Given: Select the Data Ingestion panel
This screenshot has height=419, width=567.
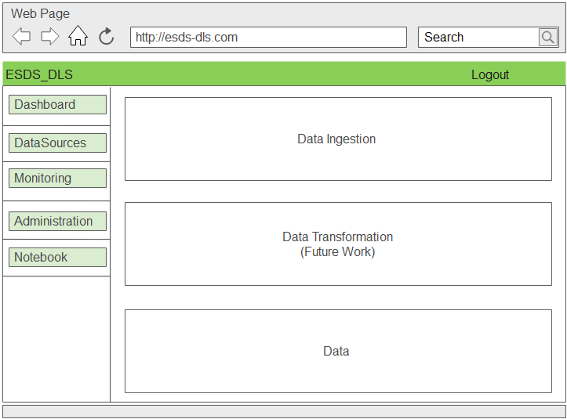Looking at the screenshot, I should (337, 139).
